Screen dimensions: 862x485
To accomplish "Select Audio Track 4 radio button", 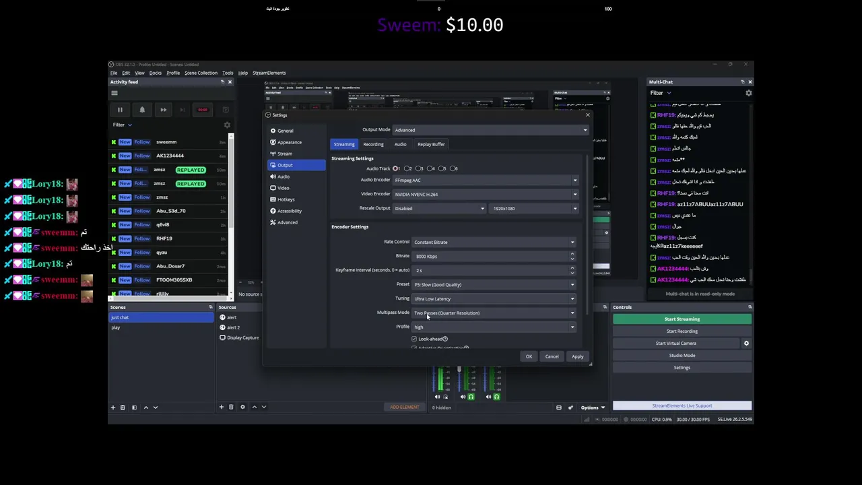I will [430, 168].
